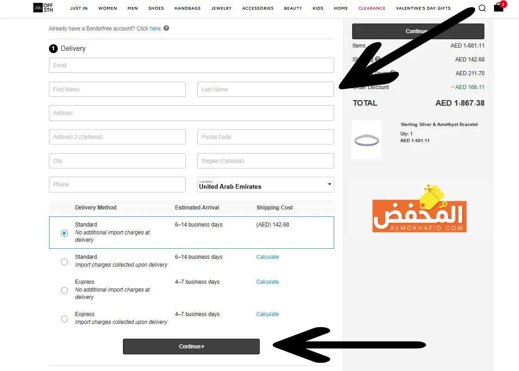
Task: Click 'Sterling Silver & Amethyst Bracelet' product title
Action: pyautogui.click(x=439, y=125)
